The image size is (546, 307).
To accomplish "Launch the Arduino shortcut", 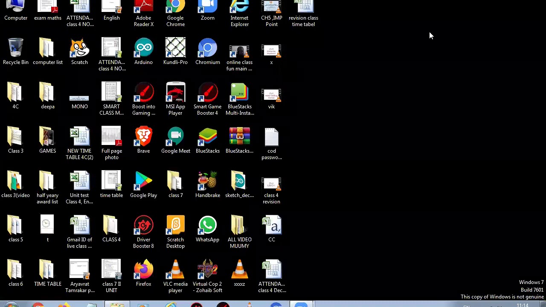I will point(143,52).
